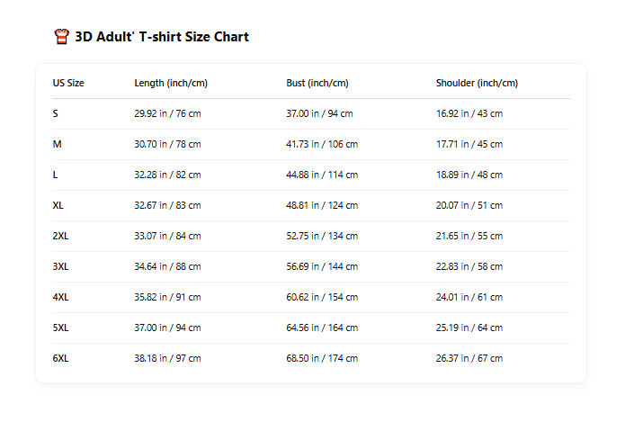Select the 2XL size row label
The image size is (625, 431).
[x=60, y=236]
